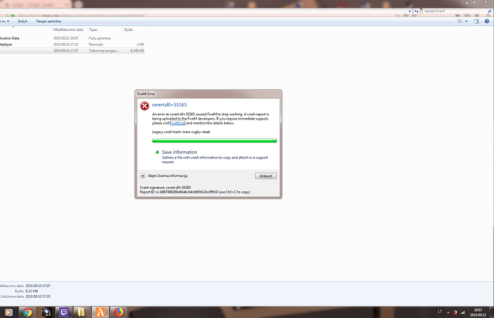Click Naujas aplankas to create a new folder
Screen dimensions: 494x318
pyautogui.click(x=49, y=21)
